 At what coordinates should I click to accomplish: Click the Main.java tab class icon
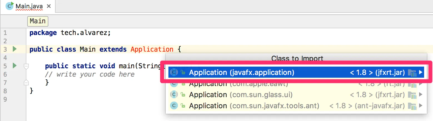pos(9,6)
